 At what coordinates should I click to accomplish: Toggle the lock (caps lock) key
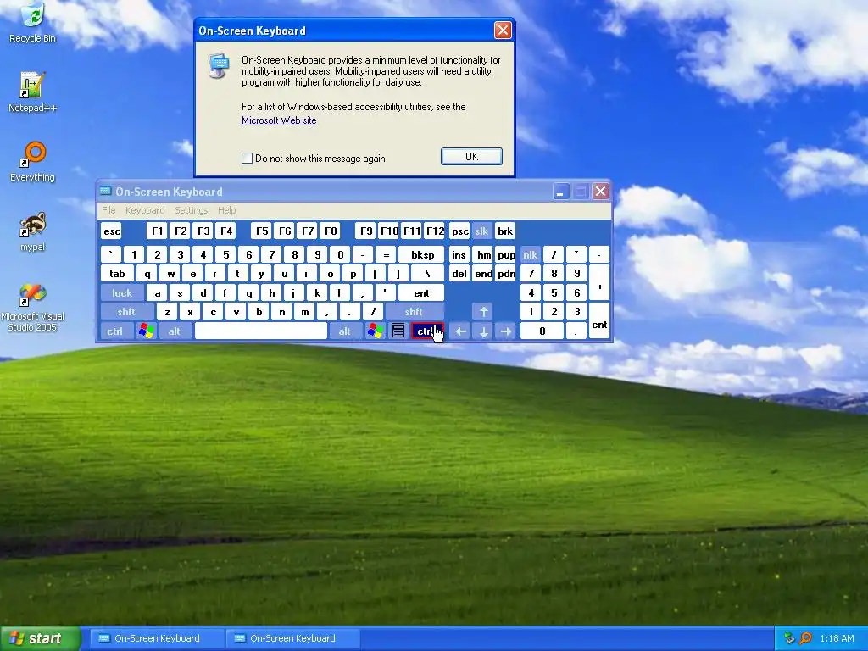122,292
